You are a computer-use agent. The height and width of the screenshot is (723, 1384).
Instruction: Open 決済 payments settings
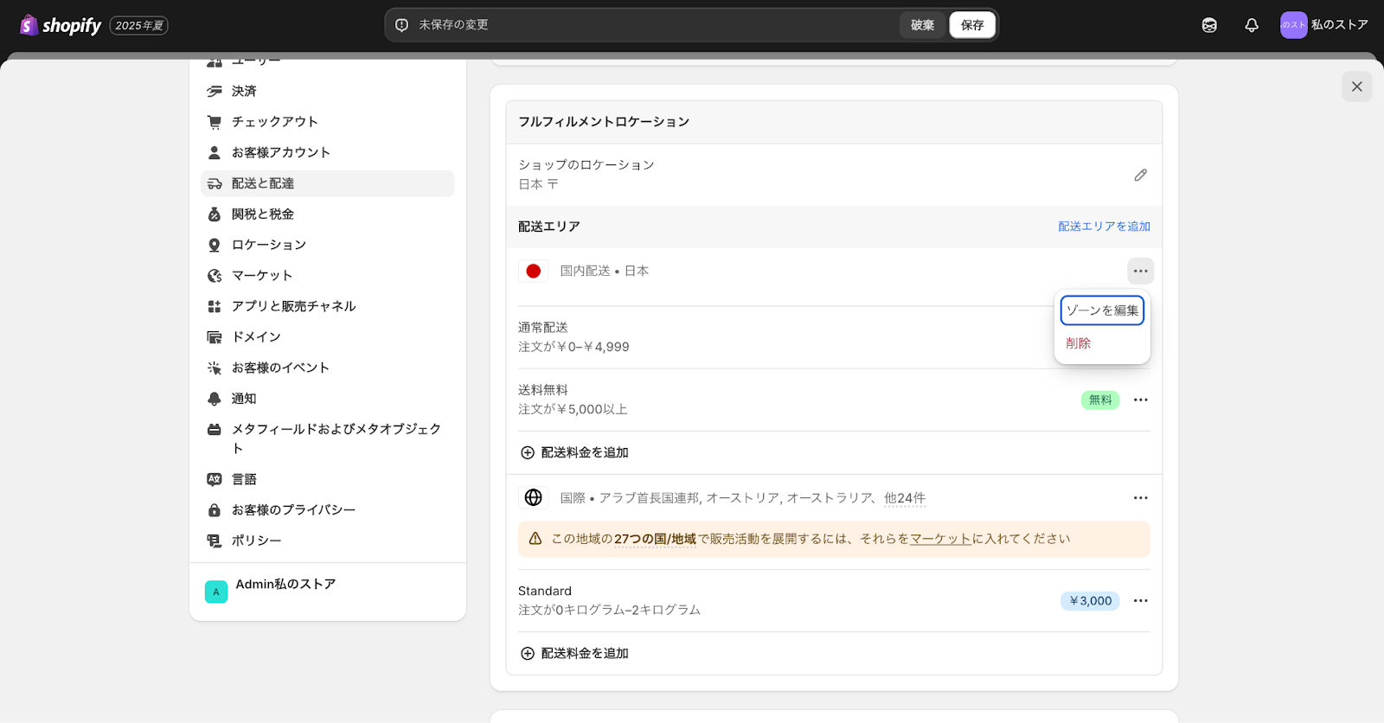tap(328, 91)
